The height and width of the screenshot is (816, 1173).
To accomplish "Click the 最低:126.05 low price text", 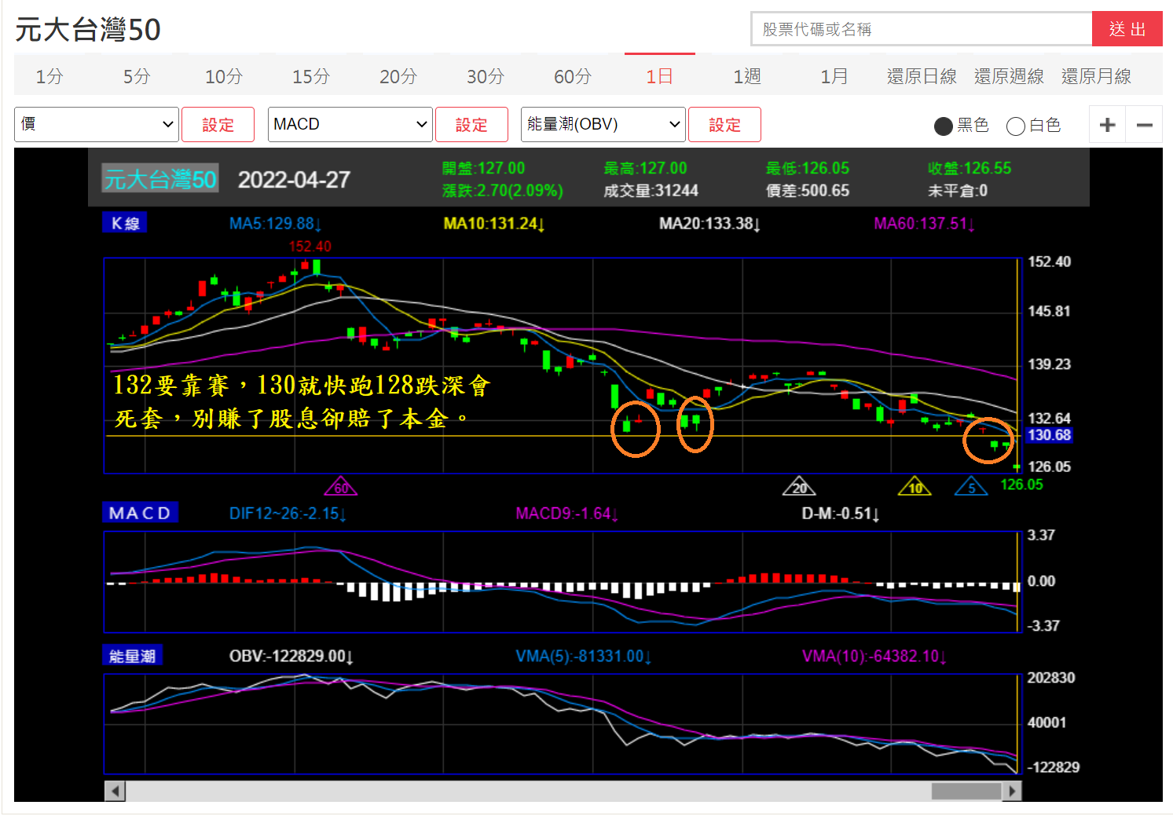I will [808, 168].
